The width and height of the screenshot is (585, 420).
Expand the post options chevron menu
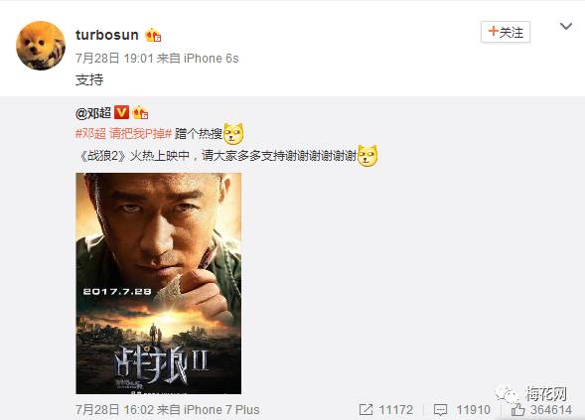click(x=566, y=26)
